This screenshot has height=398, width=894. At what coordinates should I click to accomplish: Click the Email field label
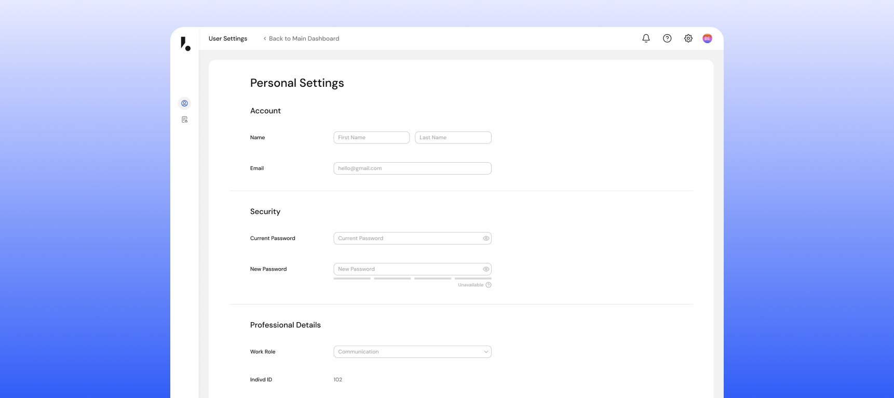pos(257,168)
